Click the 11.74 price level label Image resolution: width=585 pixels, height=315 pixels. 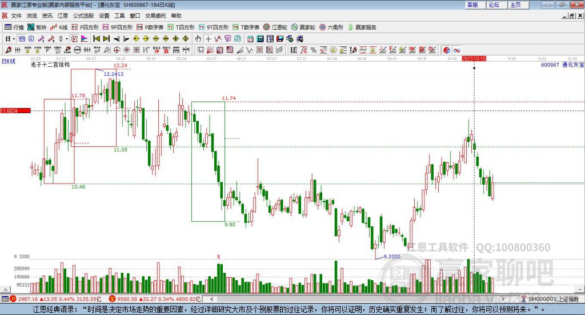(229, 98)
